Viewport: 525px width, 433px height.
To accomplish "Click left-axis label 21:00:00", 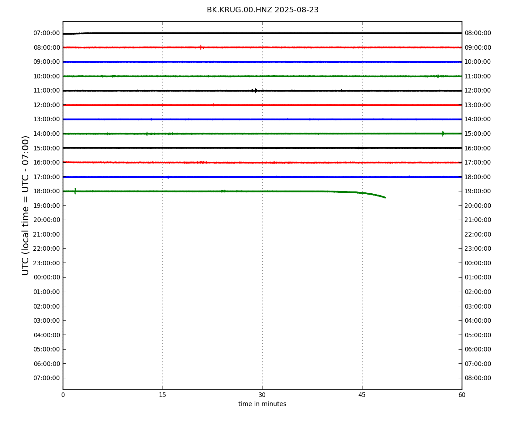I will pyautogui.click(x=47, y=234).
